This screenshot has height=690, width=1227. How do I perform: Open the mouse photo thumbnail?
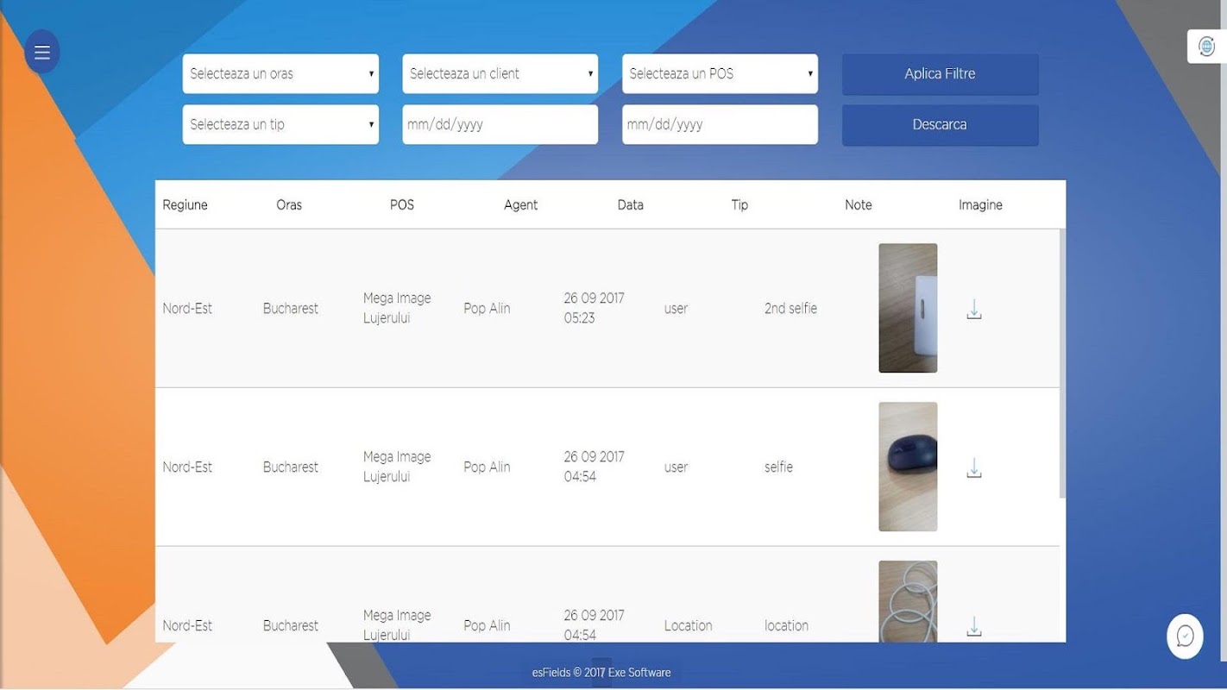(908, 467)
